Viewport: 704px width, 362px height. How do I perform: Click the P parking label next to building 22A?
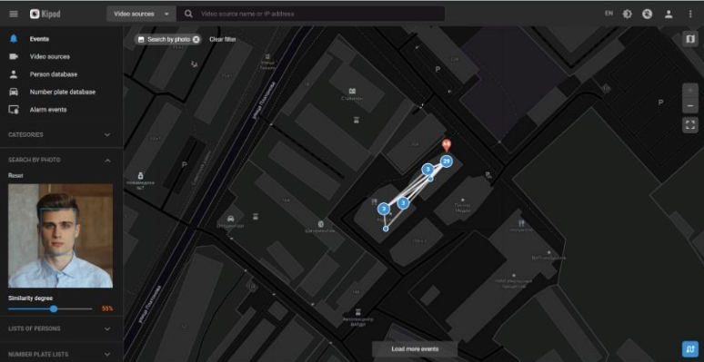437,70
